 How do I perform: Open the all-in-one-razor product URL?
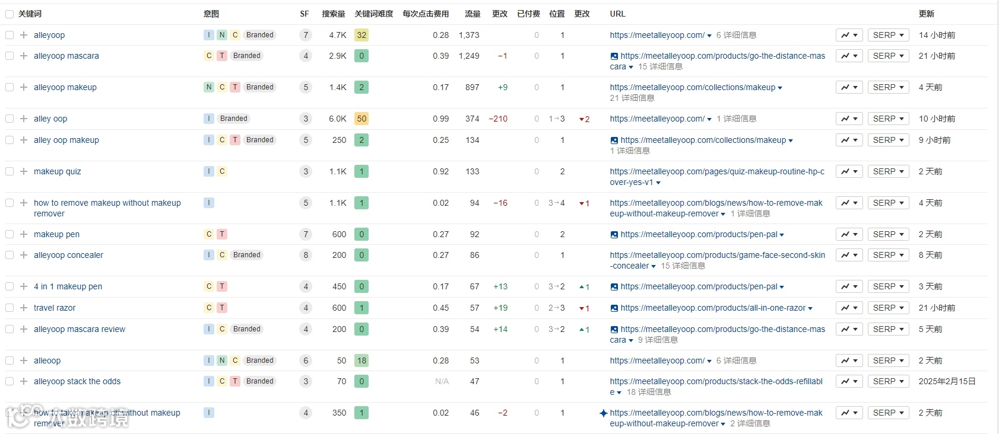pos(713,308)
